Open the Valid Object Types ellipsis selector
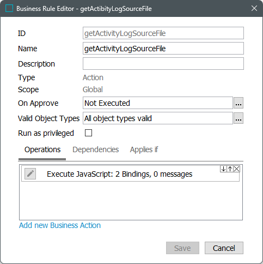 click(238, 118)
